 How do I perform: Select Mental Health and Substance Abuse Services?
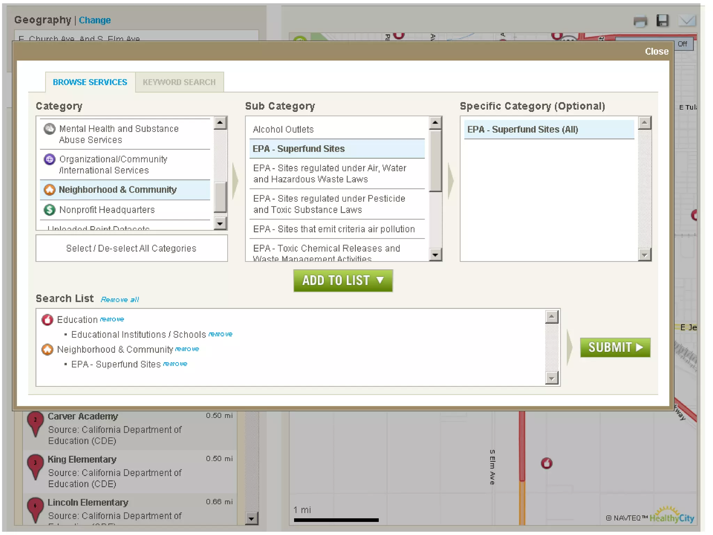coord(125,134)
